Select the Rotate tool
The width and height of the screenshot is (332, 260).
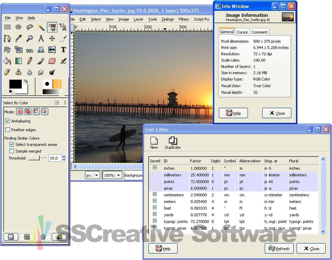(x=7, y=50)
